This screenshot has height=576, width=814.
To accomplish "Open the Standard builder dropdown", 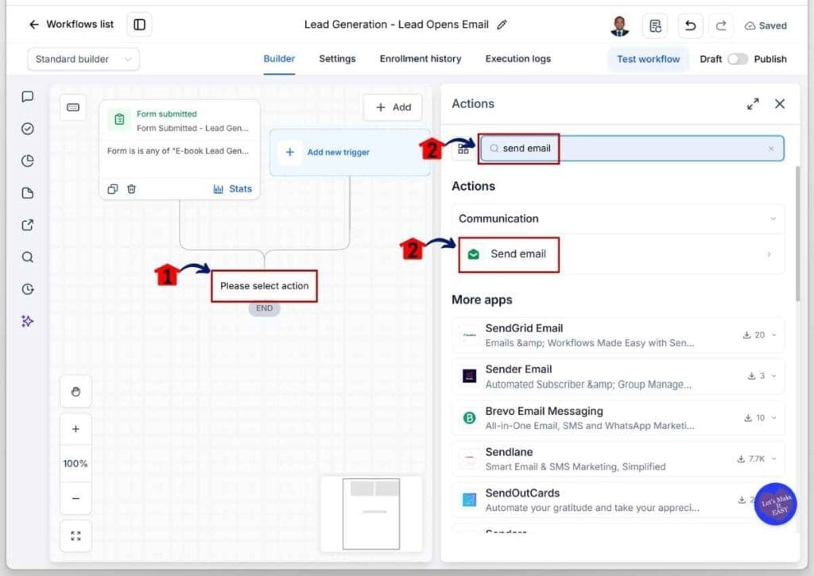I will [83, 59].
